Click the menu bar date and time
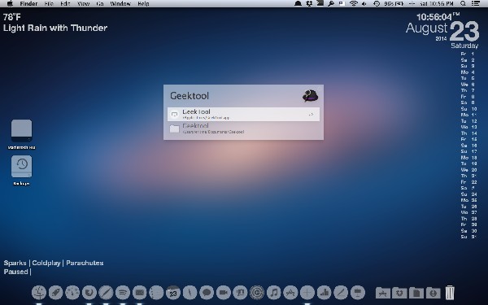This screenshot has width=488, height=305. (x=436, y=3)
